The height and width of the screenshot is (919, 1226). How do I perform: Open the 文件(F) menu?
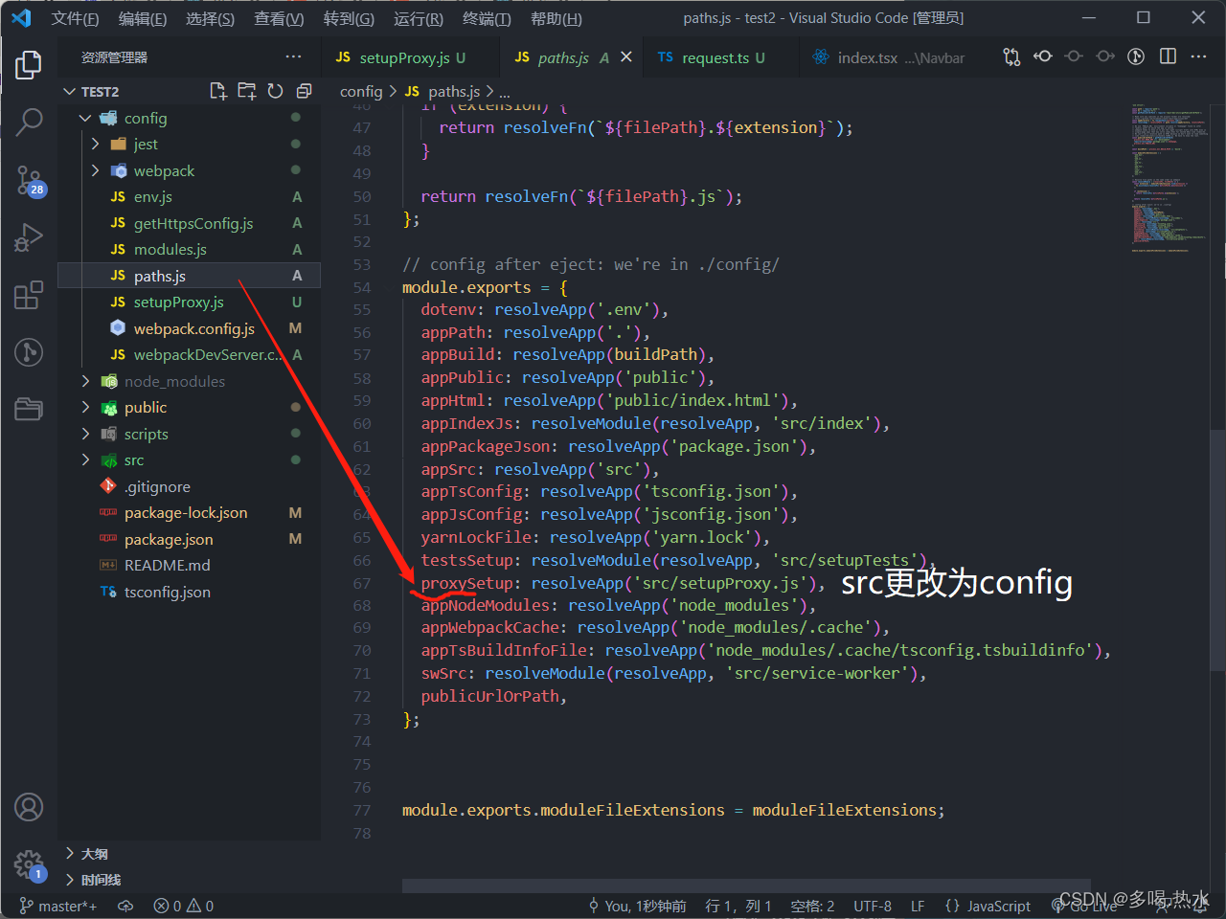(75, 18)
